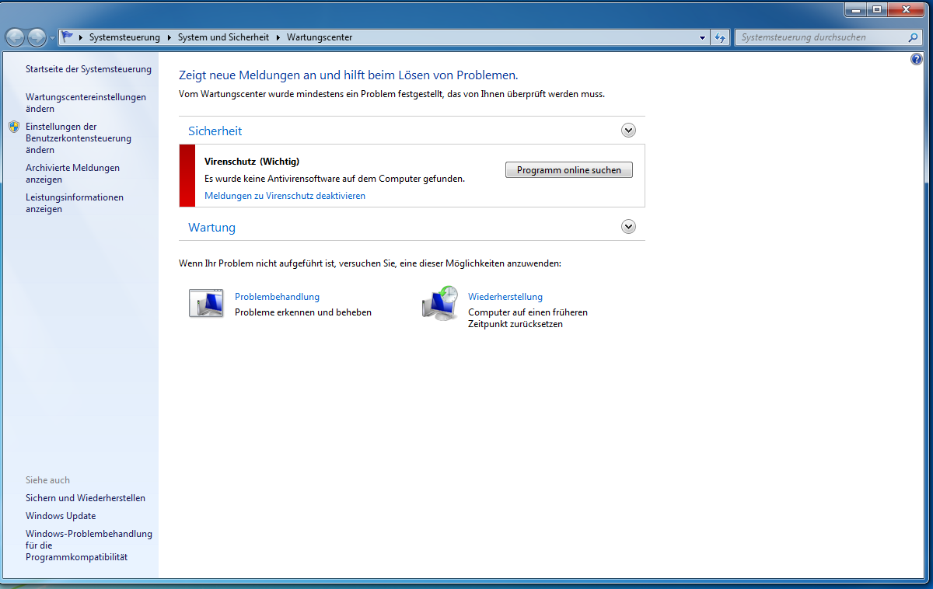This screenshot has width=933, height=589.
Task: Click the Sicherheit section heading
Action: point(215,131)
